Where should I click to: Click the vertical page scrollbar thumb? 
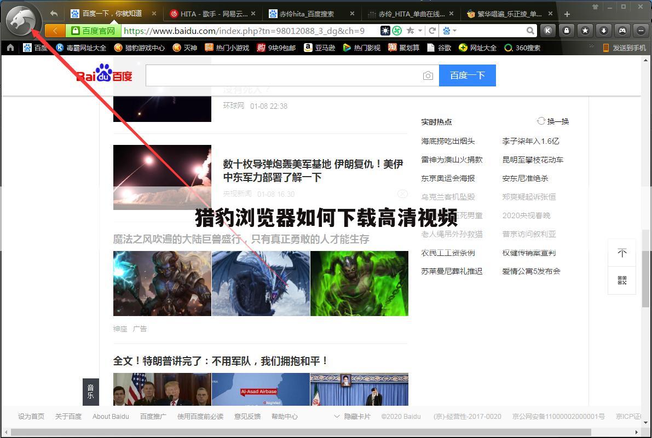coord(645,279)
